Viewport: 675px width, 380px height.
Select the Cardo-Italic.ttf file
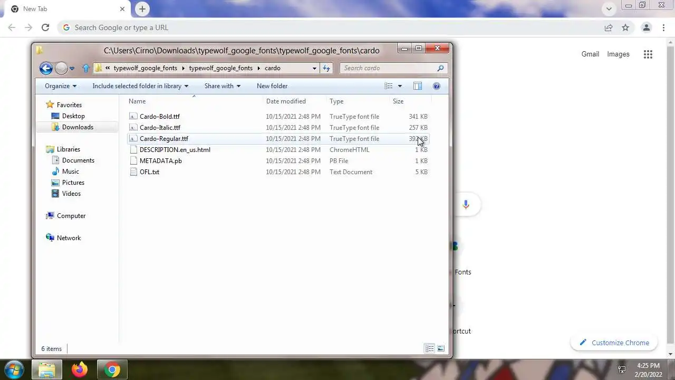coord(279,128)
